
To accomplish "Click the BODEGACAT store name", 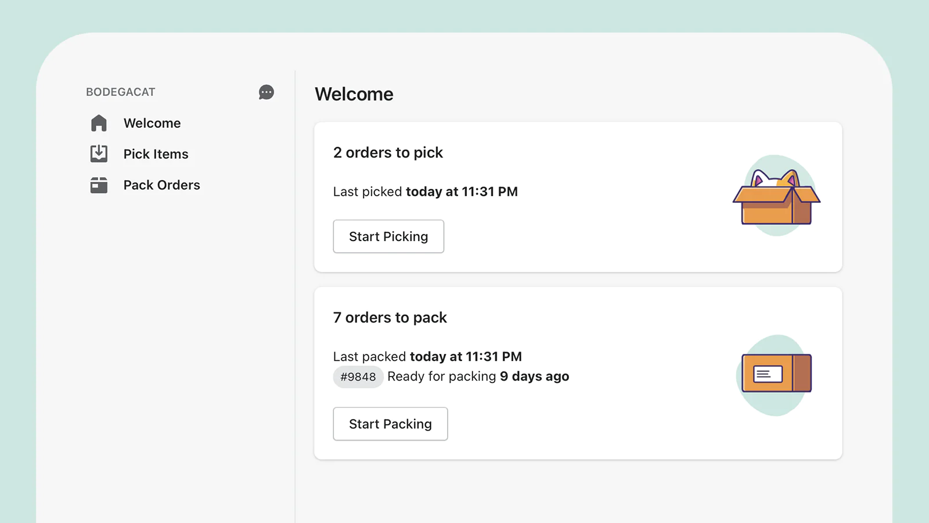I will [121, 92].
